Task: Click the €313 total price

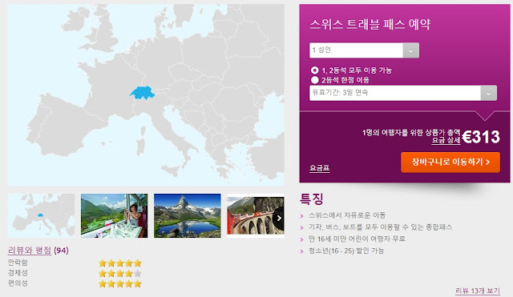Action: [x=481, y=137]
